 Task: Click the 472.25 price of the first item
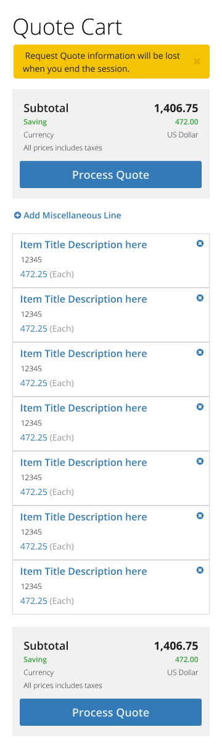coord(34,274)
